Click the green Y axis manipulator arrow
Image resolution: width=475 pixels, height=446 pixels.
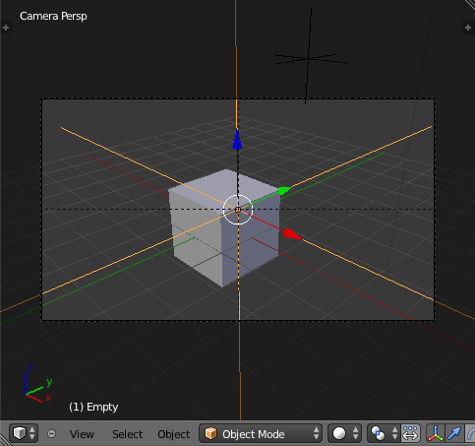point(284,190)
